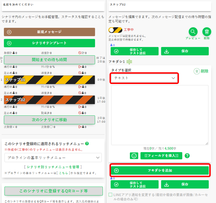Click the green trash can delete icon
216x203 pixels.
207,32
